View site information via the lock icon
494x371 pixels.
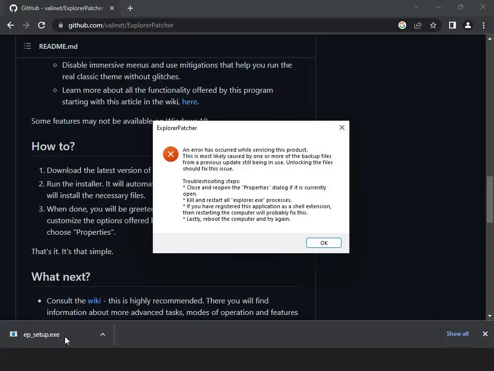61,25
